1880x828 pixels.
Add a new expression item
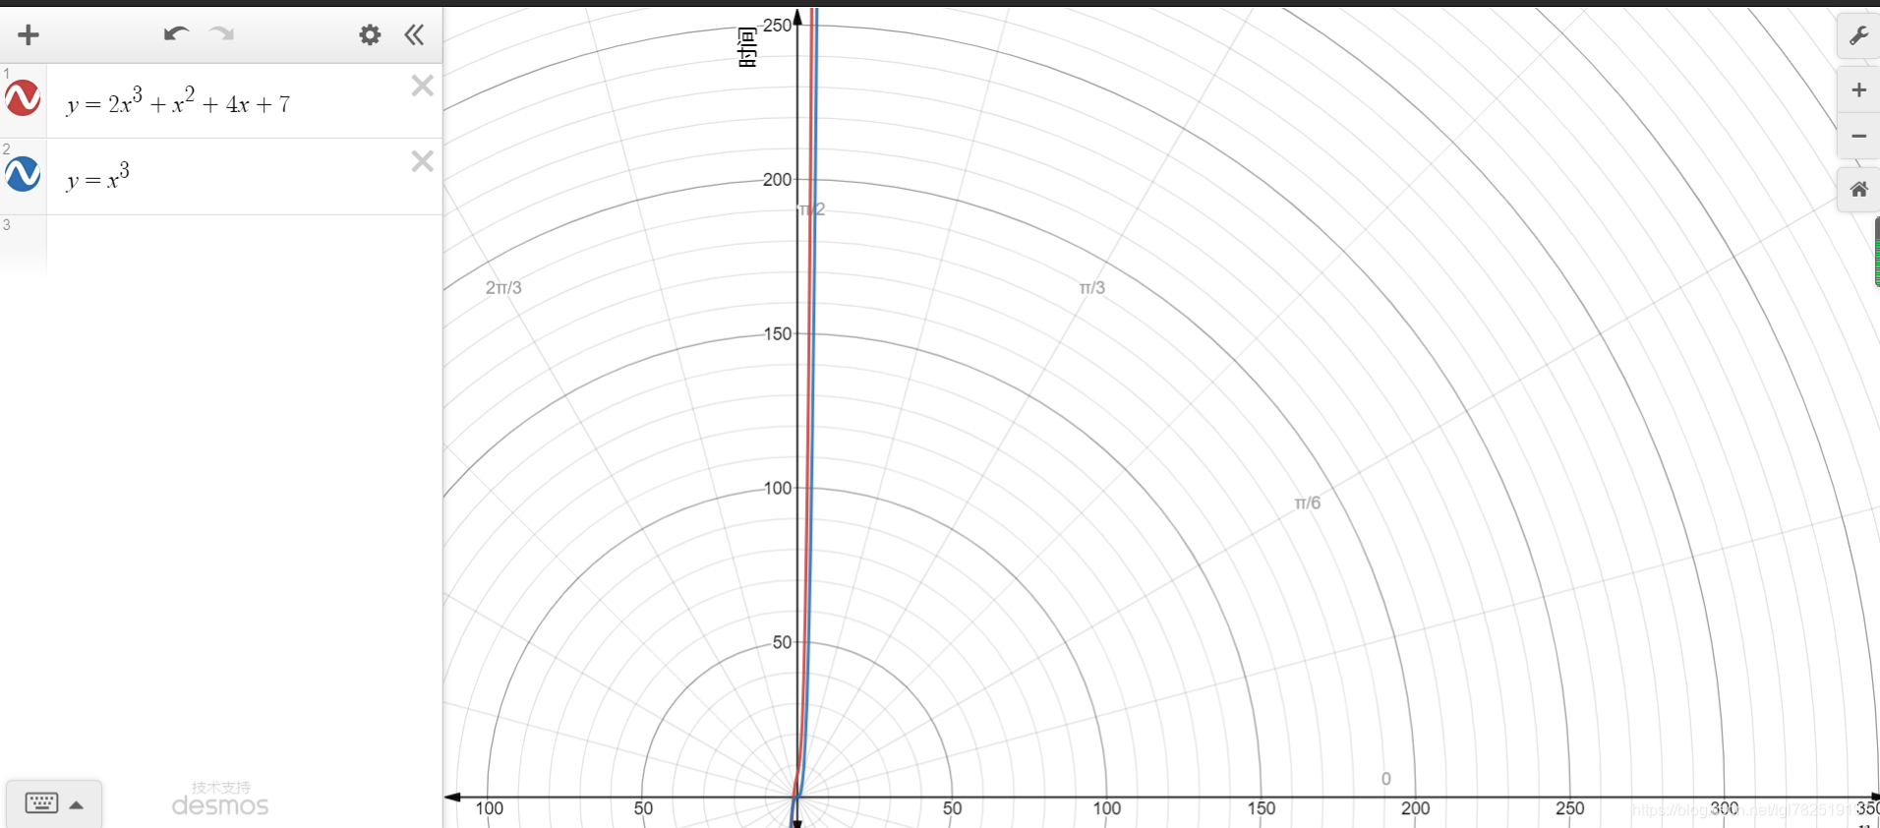(x=29, y=35)
